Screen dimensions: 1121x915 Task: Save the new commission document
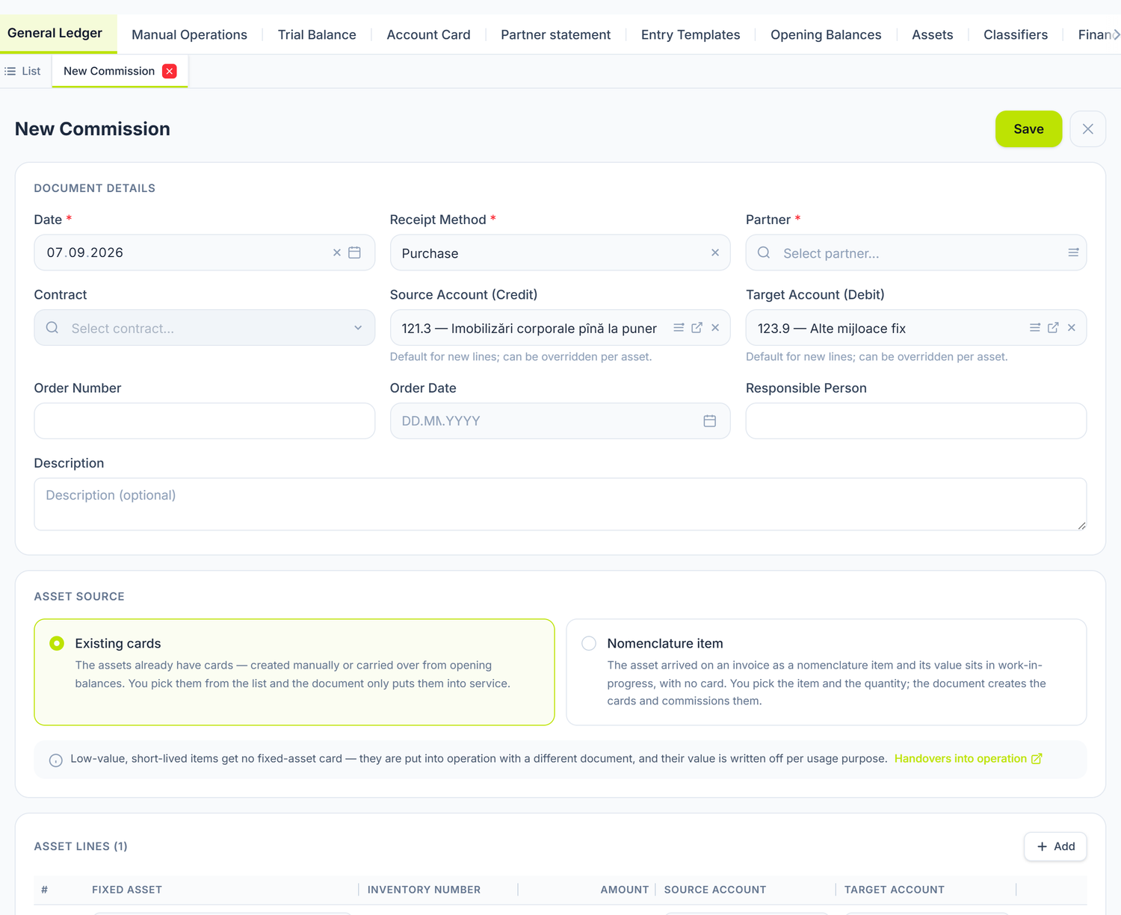pyautogui.click(x=1028, y=129)
